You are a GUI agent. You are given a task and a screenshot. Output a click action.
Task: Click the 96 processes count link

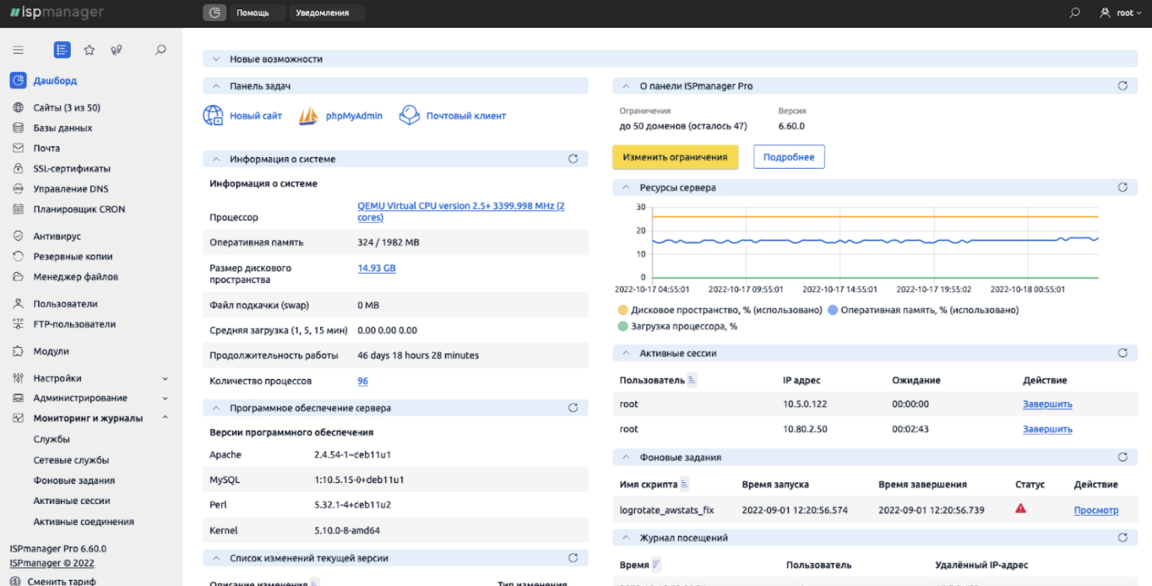pyautogui.click(x=362, y=381)
